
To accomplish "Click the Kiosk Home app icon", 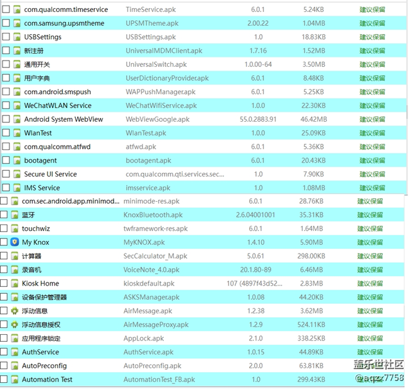I will coord(15,284).
